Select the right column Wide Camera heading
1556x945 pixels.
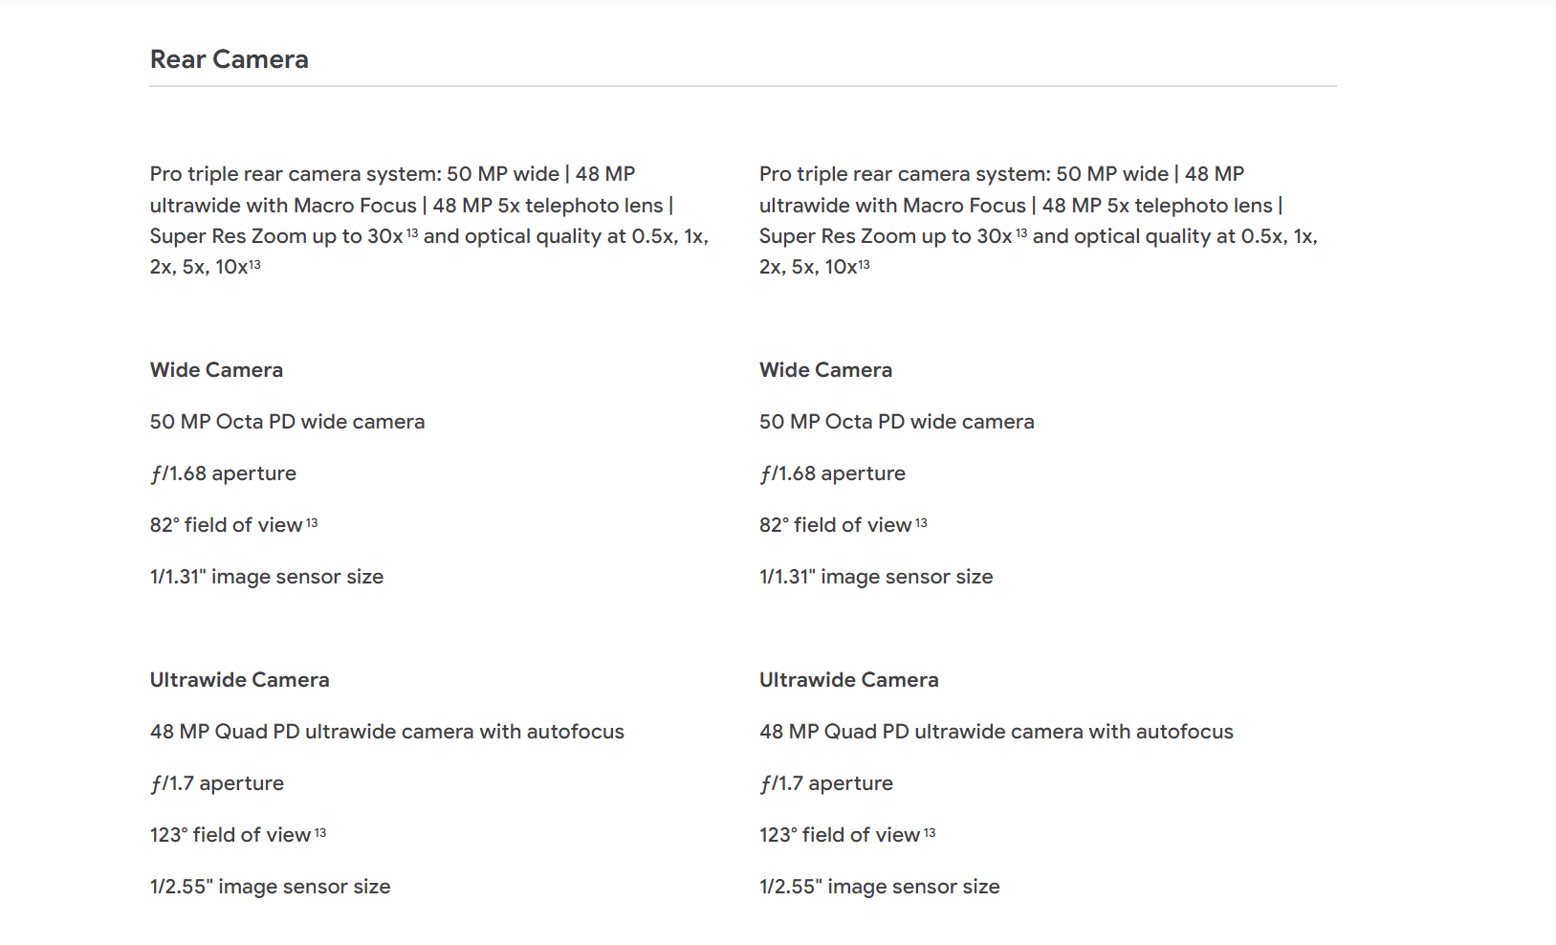(x=825, y=370)
